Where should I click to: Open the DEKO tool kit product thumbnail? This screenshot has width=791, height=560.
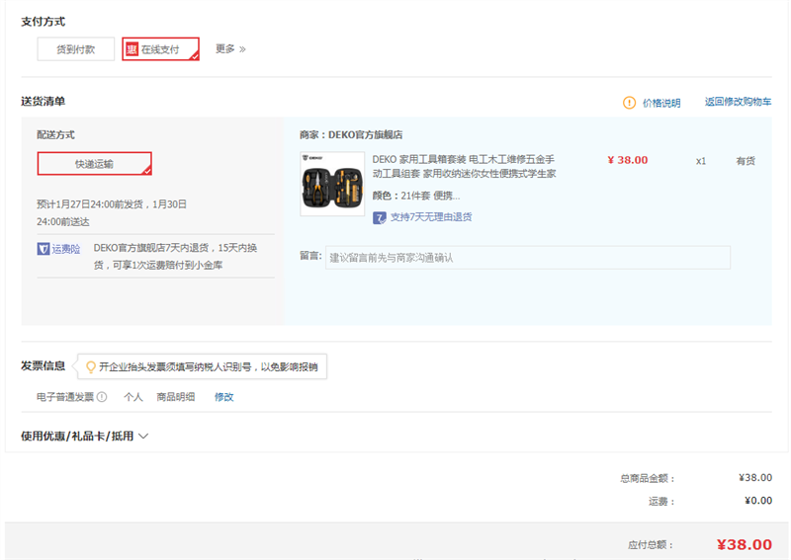tap(331, 185)
